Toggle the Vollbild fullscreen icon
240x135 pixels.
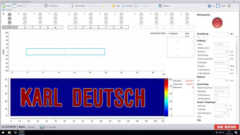(218, 6)
